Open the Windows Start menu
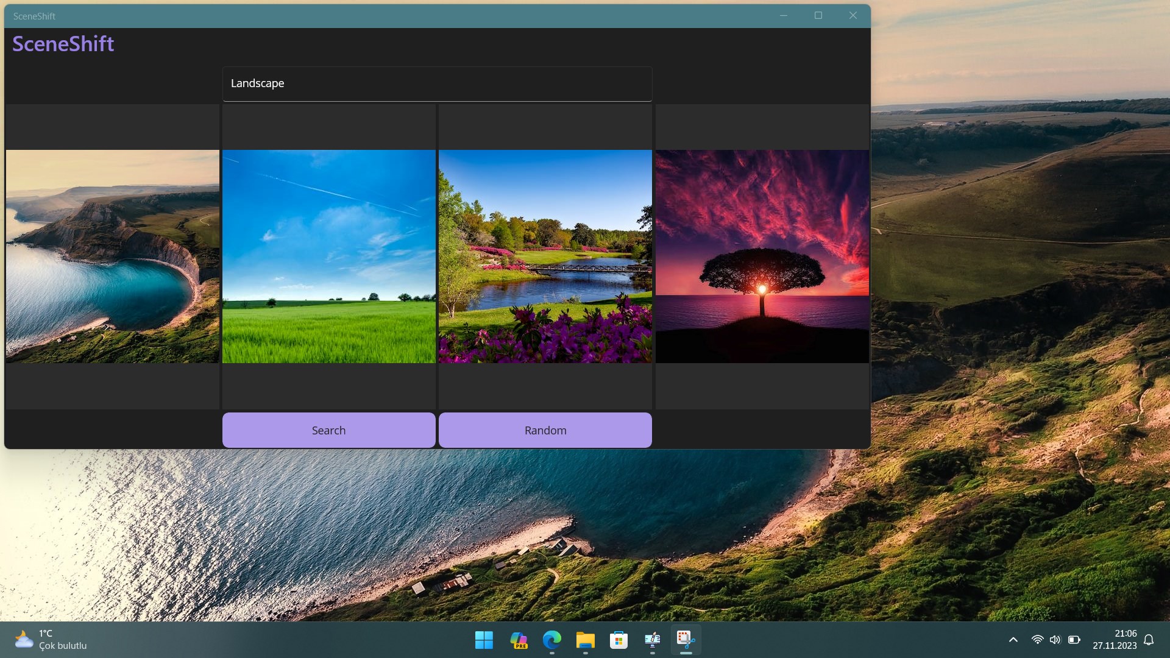This screenshot has height=658, width=1170. coord(484,640)
